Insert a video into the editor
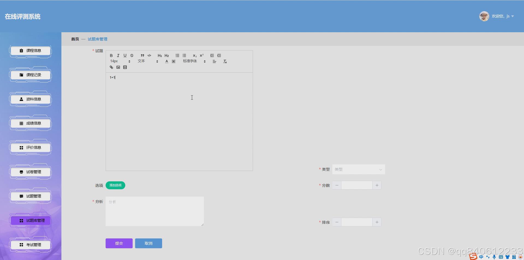 point(125,67)
